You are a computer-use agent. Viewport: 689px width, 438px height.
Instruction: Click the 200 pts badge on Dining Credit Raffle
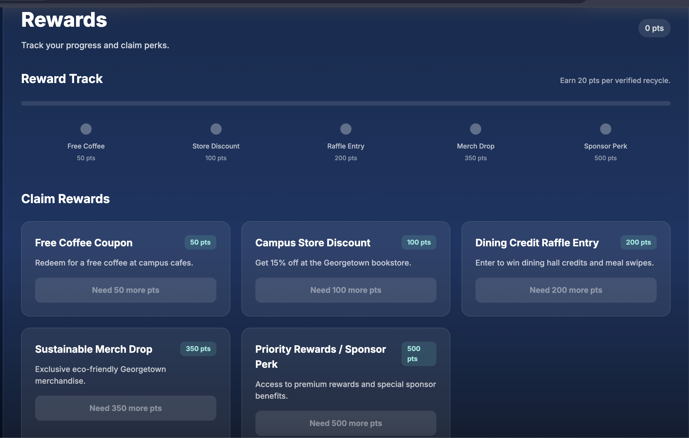638,242
